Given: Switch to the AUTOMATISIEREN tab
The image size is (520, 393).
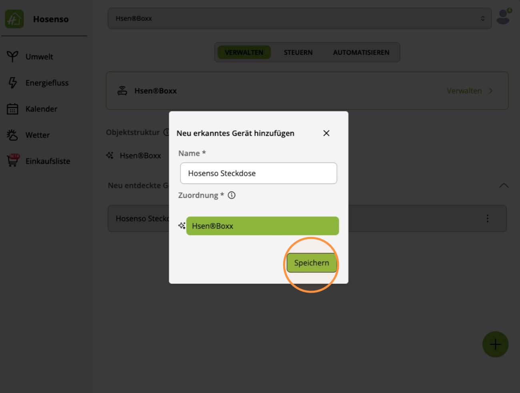Looking at the screenshot, I should click(361, 52).
